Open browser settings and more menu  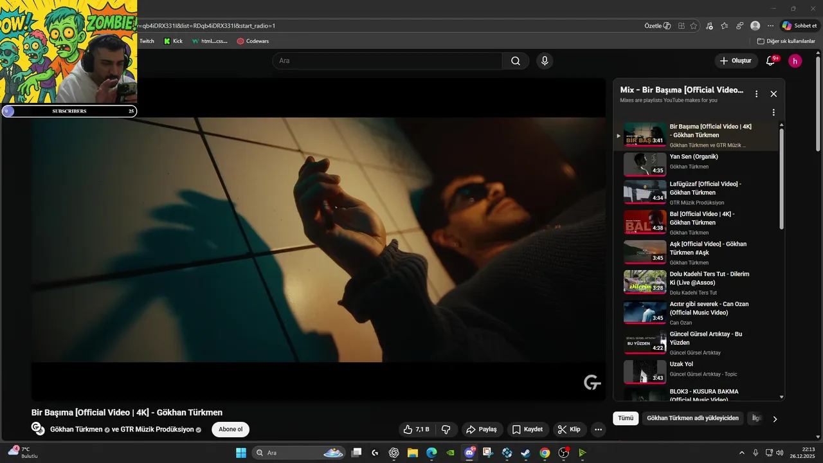tap(770, 26)
